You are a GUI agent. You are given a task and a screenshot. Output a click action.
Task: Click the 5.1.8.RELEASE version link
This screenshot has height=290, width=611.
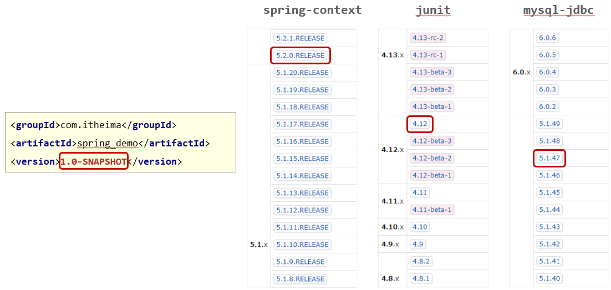coord(300,279)
